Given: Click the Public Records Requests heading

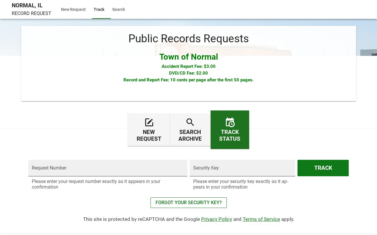Looking at the screenshot, I should pyautogui.click(x=188, y=39).
